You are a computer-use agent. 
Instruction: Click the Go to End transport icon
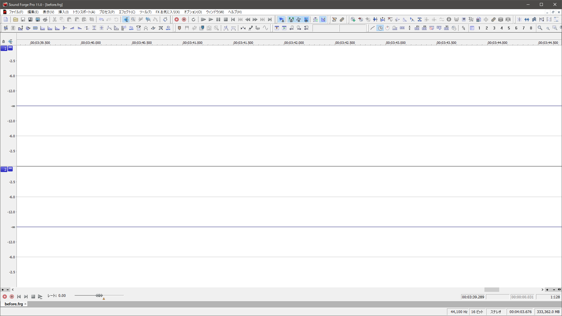270,19
